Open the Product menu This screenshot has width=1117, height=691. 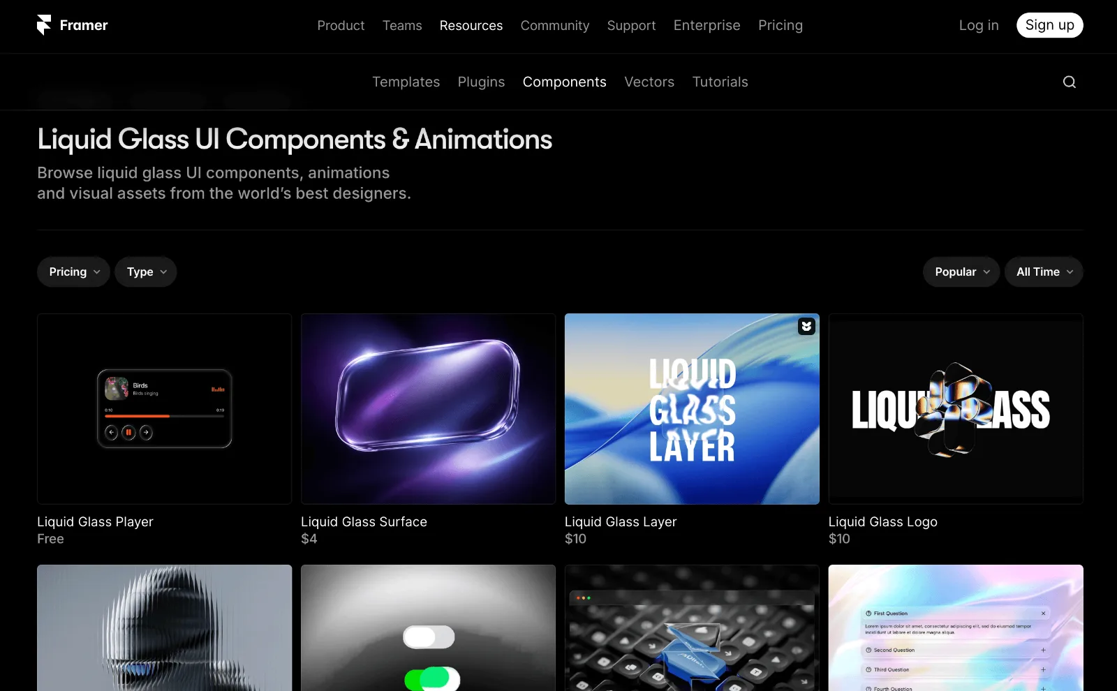[x=341, y=26]
